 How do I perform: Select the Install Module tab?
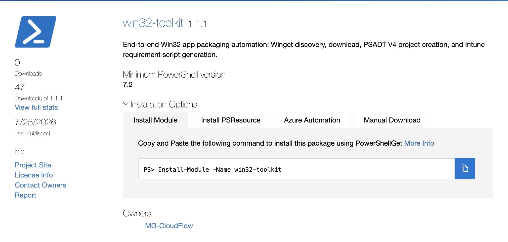pyautogui.click(x=155, y=120)
